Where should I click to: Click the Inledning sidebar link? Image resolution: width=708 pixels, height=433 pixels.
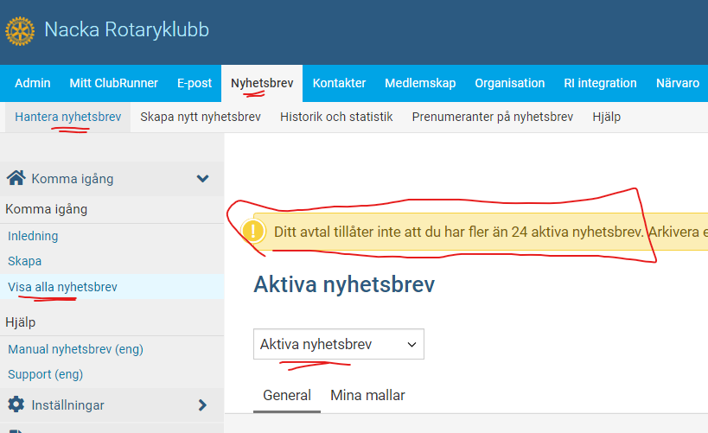pos(33,236)
